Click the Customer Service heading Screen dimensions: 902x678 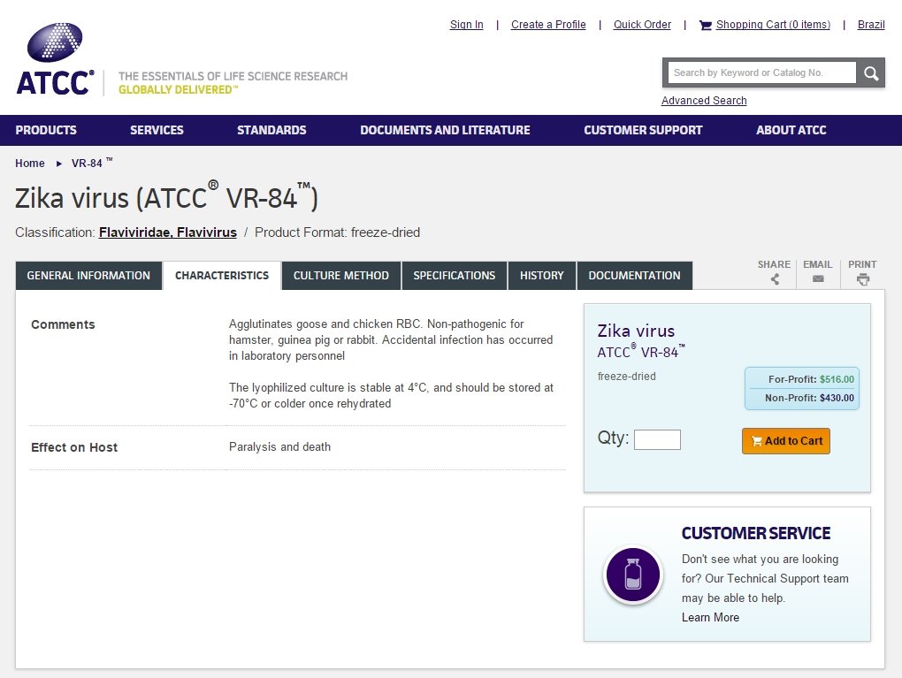coord(756,534)
